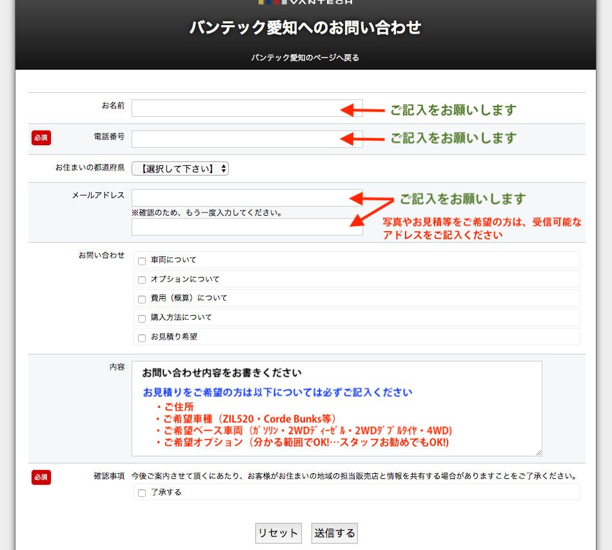Click into the 電話番号 input field
This screenshot has height=550, width=612.
[247, 139]
